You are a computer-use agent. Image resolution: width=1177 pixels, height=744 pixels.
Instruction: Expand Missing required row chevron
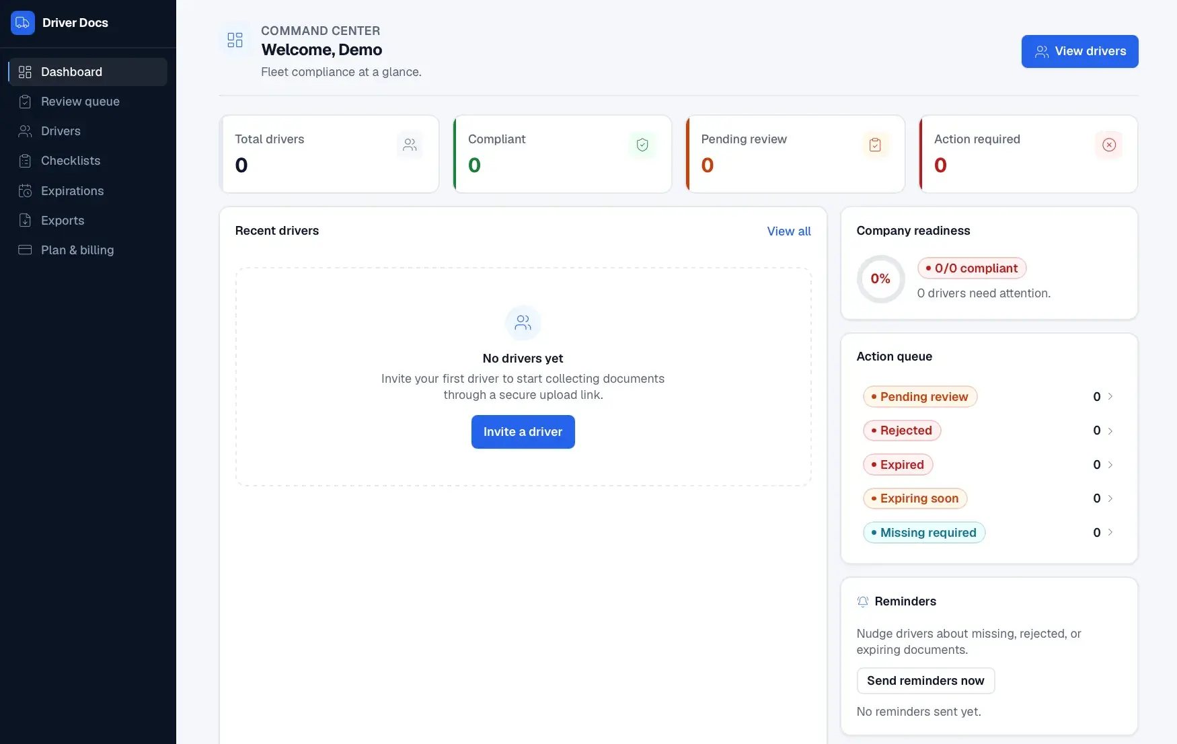coord(1110,533)
